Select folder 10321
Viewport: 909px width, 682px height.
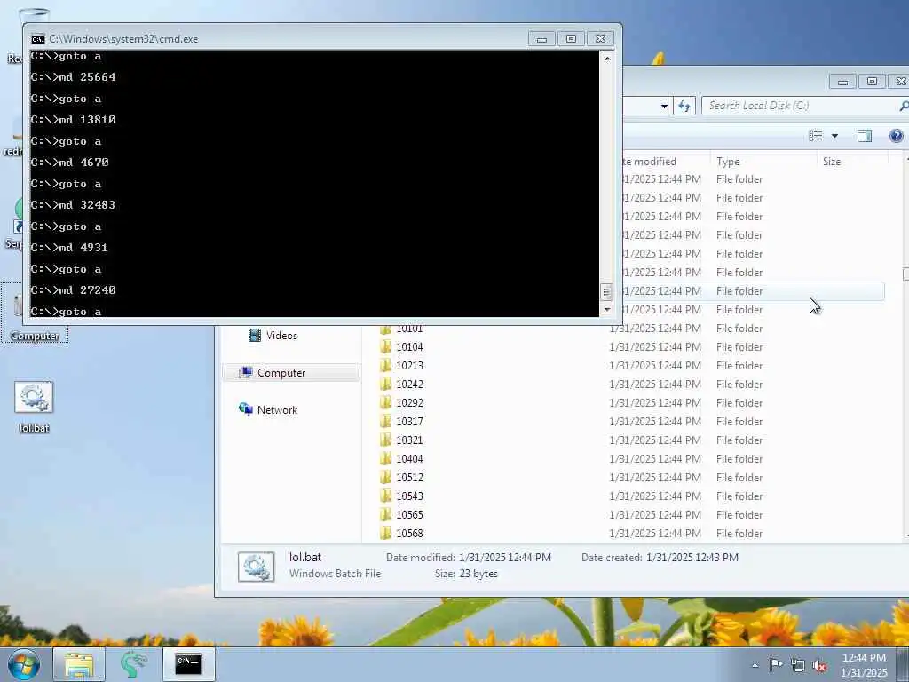[x=409, y=440]
